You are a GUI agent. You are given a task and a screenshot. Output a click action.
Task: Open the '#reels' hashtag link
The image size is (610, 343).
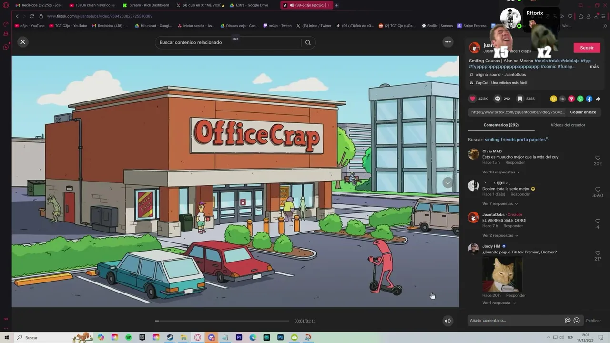pyautogui.click(x=541, y=61)
